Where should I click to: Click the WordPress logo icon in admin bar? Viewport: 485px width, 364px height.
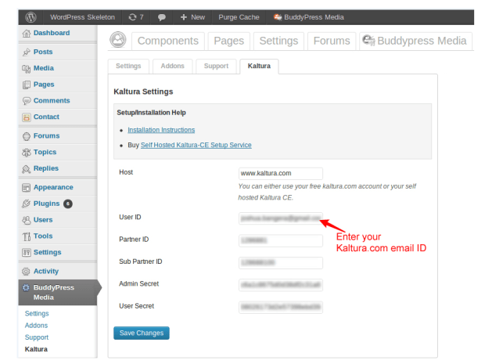point(31,17)
